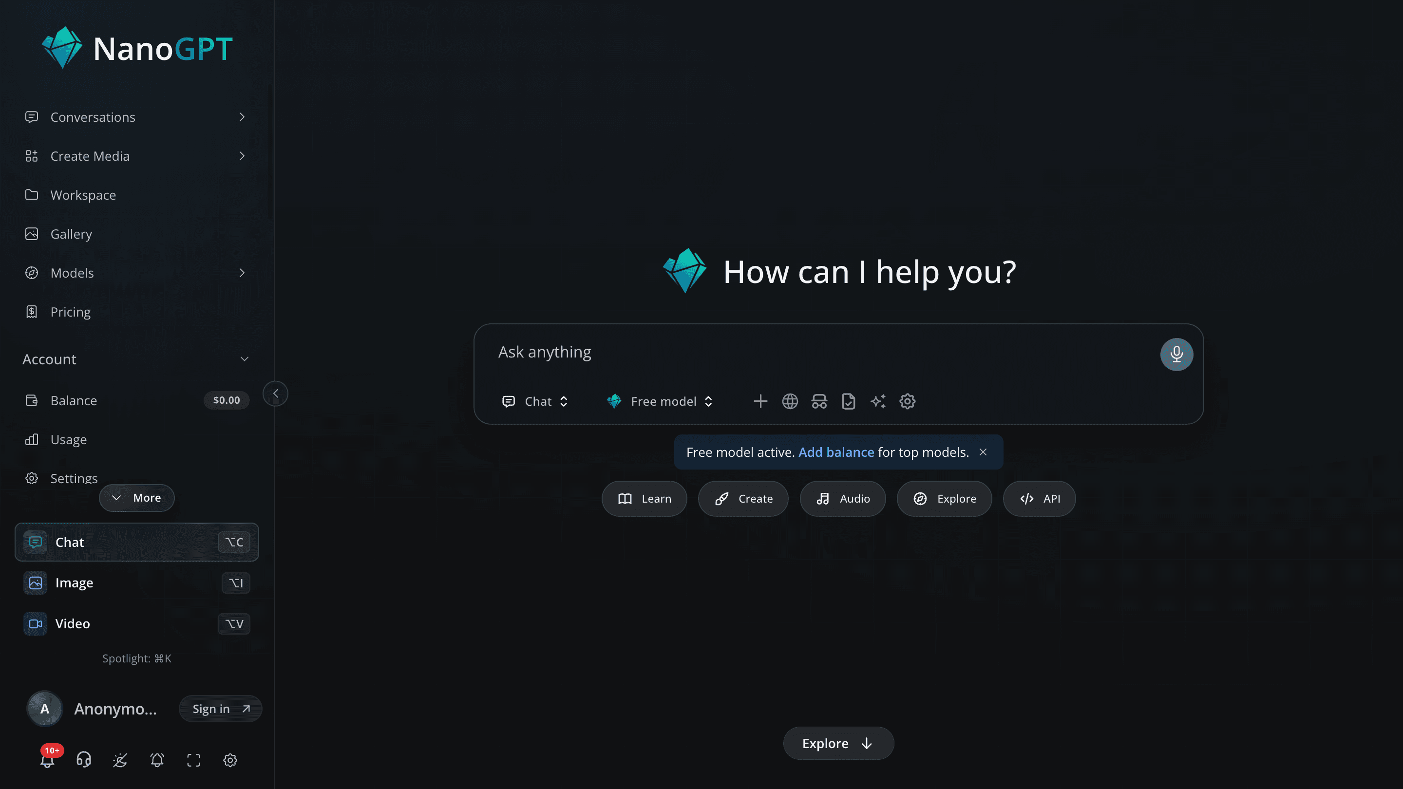
Task: Open Workspace in sidebar
Action: [136, 194]
